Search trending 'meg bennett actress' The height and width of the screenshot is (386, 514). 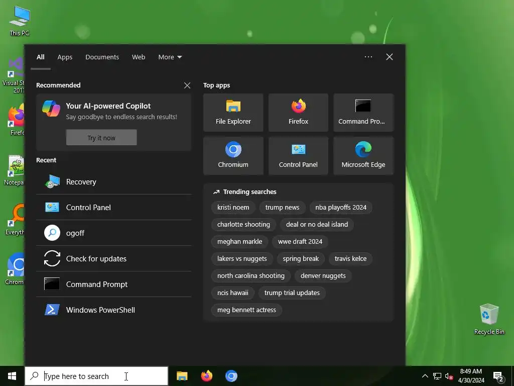pos(246,310)
